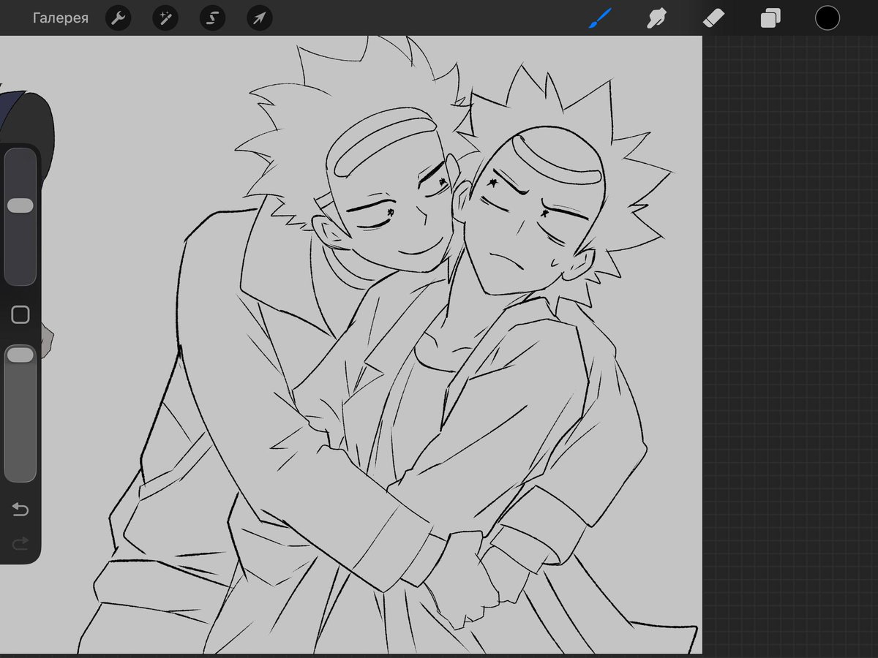Redo the last undone stroke

point(20,542)
